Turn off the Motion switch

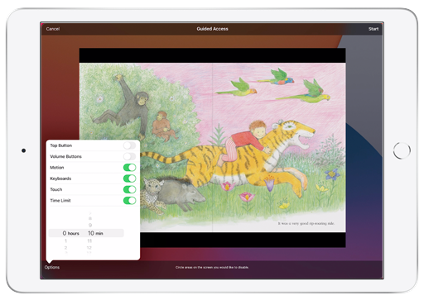pyautogui.click(x=129, y=168)
